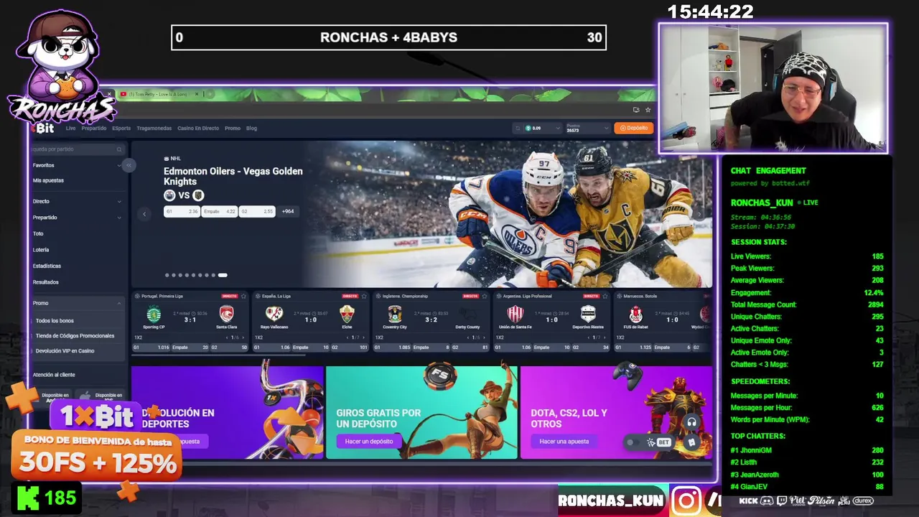Bet G2 2.55 on Vegas Golden Knights
The image size is (919, 517).
click(256, 212)
